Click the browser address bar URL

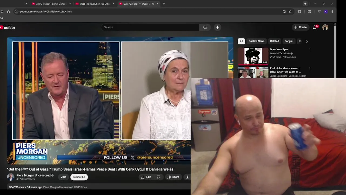(46, 12)
